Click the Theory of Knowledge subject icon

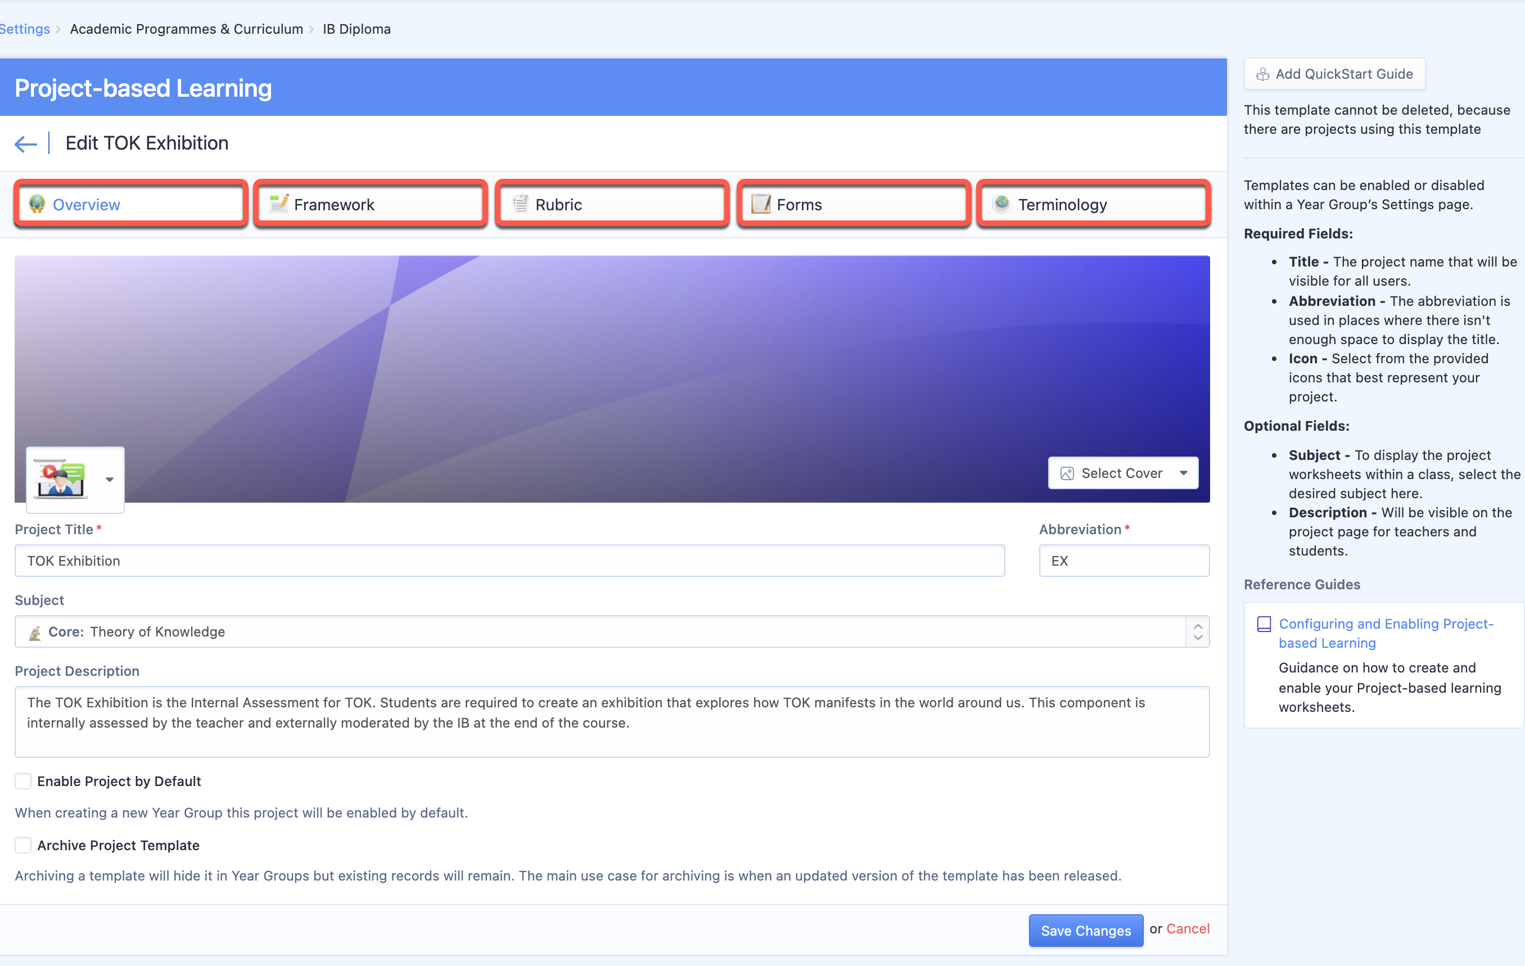pyautogui.click(x=35, y=632)
